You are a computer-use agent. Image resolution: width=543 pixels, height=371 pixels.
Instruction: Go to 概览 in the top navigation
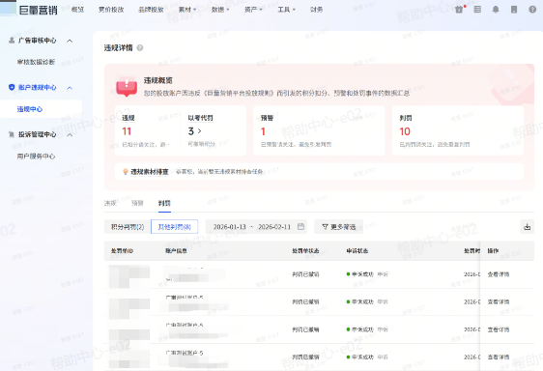[77, 10]
